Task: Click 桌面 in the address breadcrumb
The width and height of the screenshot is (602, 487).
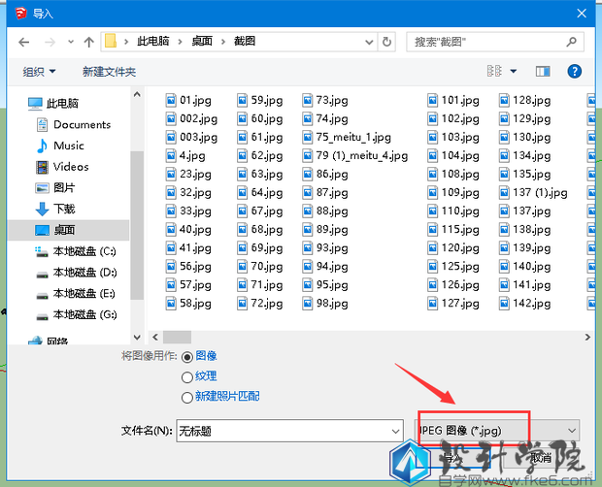Action: tap(202, 42)
